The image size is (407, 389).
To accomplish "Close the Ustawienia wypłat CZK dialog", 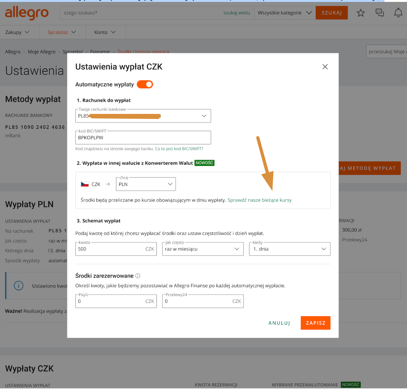I will tap(325, 67).
